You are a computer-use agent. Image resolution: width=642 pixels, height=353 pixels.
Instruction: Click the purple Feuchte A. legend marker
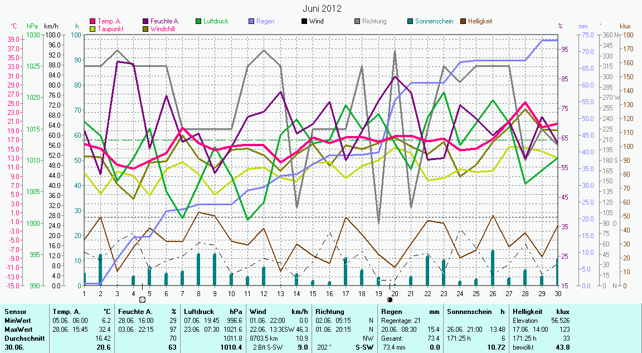pos(146,21)
